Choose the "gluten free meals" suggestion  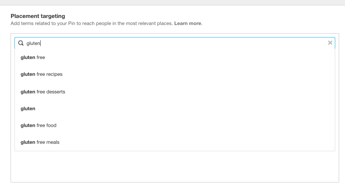pyautogui.click(x=40, y=142)
